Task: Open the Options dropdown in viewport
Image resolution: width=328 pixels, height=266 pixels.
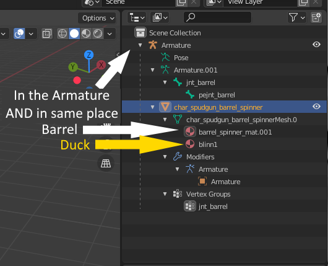Action: click(97, 18)
